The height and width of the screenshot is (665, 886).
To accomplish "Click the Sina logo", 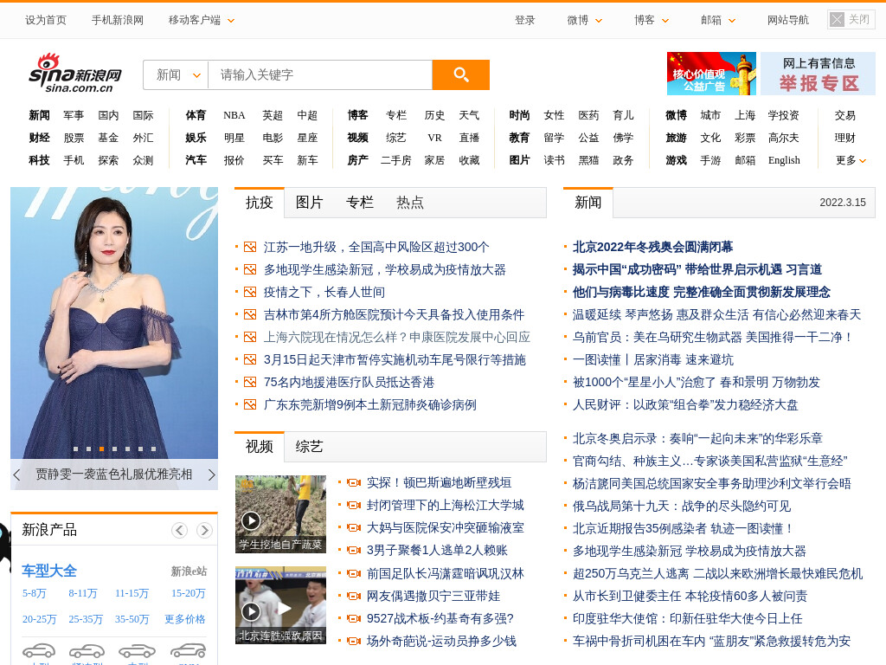I will coord(75,74).
